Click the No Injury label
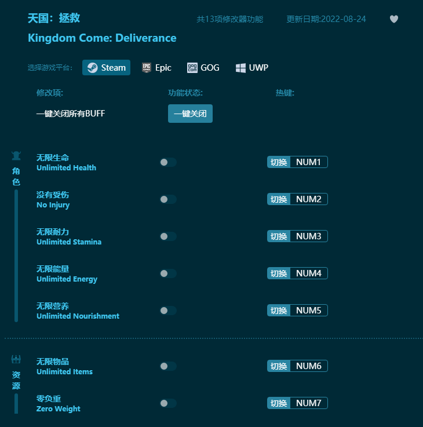The width and height of the screenshot is (423, 427). click(x=53, y=205)
